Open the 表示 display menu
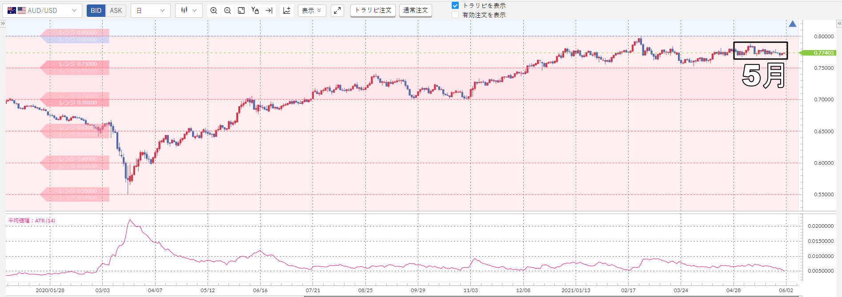 [312, 11]
